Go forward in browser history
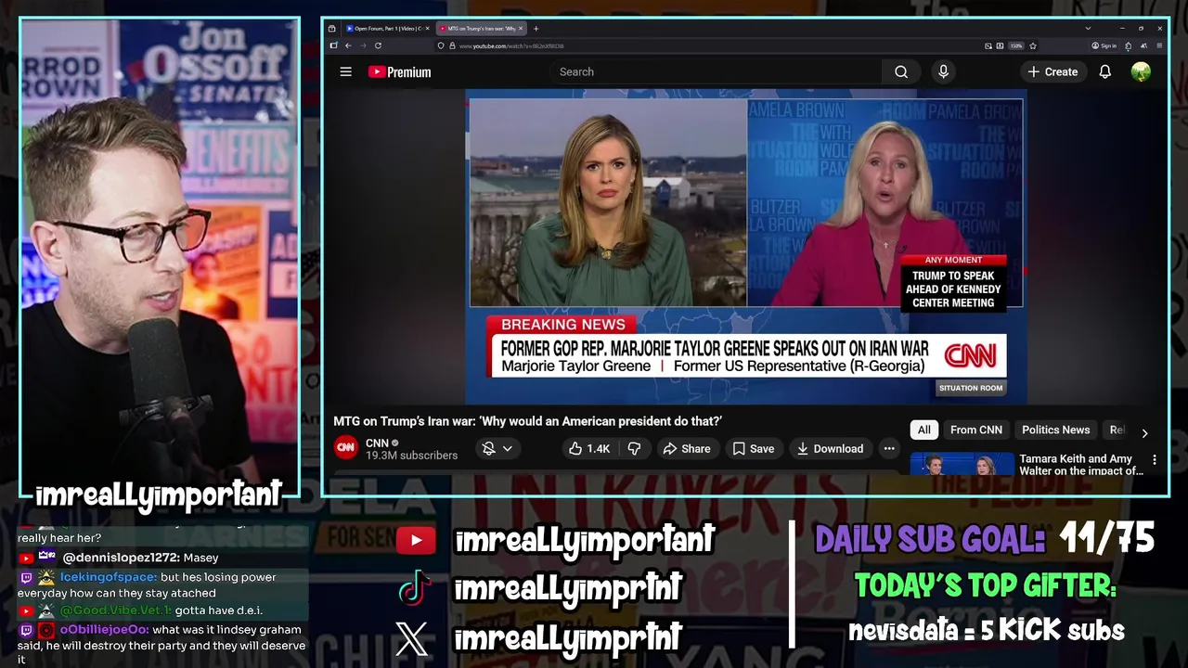The image size is (1188, 668). (363, 45)
